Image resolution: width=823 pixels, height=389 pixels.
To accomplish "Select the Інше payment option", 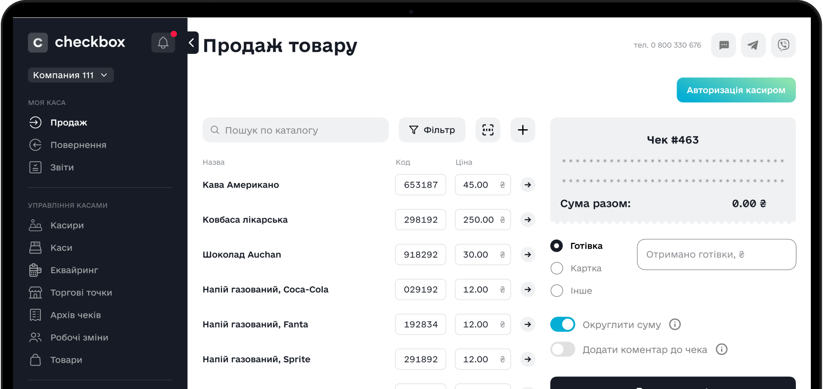I will click(557, 291).
